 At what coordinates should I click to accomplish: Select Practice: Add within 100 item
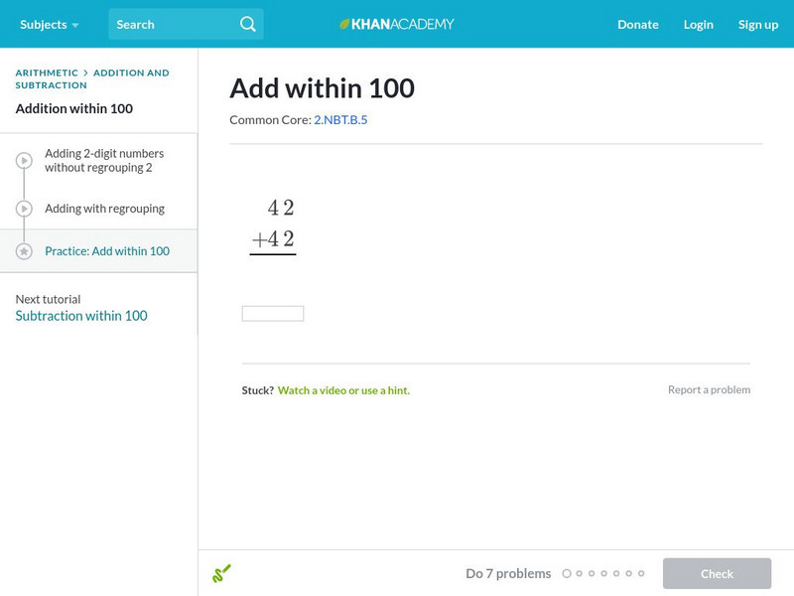tap(107, 251)
